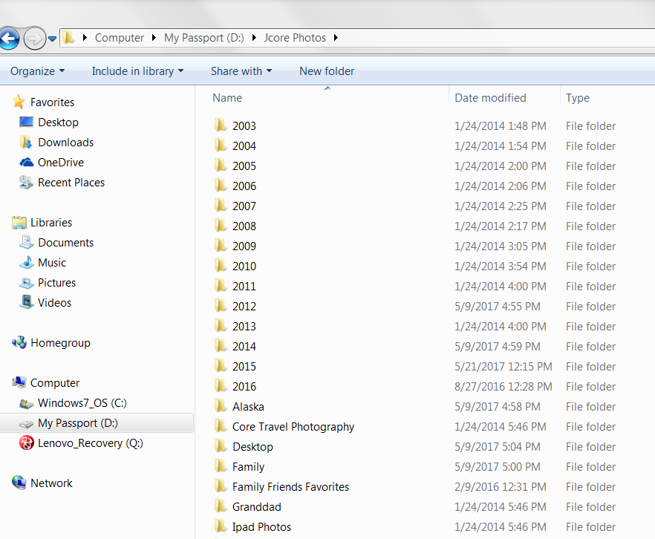Select the 2005 folder icon
The width and height of the screenshot is (655, 539).
220,166
